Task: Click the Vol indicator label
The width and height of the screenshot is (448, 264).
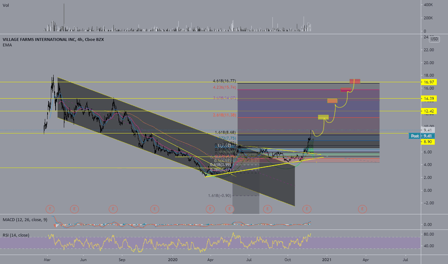Action: [x=6, y=5]
